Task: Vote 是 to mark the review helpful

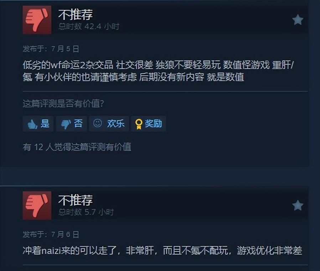Action: [38, 124]
